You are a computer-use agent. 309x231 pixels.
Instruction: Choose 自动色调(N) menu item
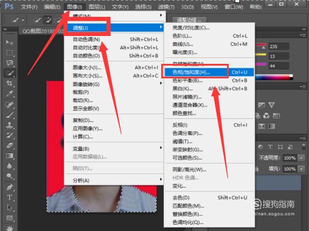click(114, 39)
